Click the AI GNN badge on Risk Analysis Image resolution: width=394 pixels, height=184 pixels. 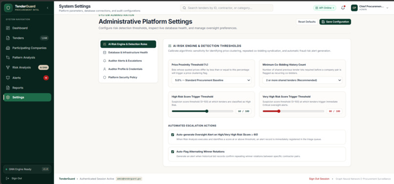click(44, 67)
